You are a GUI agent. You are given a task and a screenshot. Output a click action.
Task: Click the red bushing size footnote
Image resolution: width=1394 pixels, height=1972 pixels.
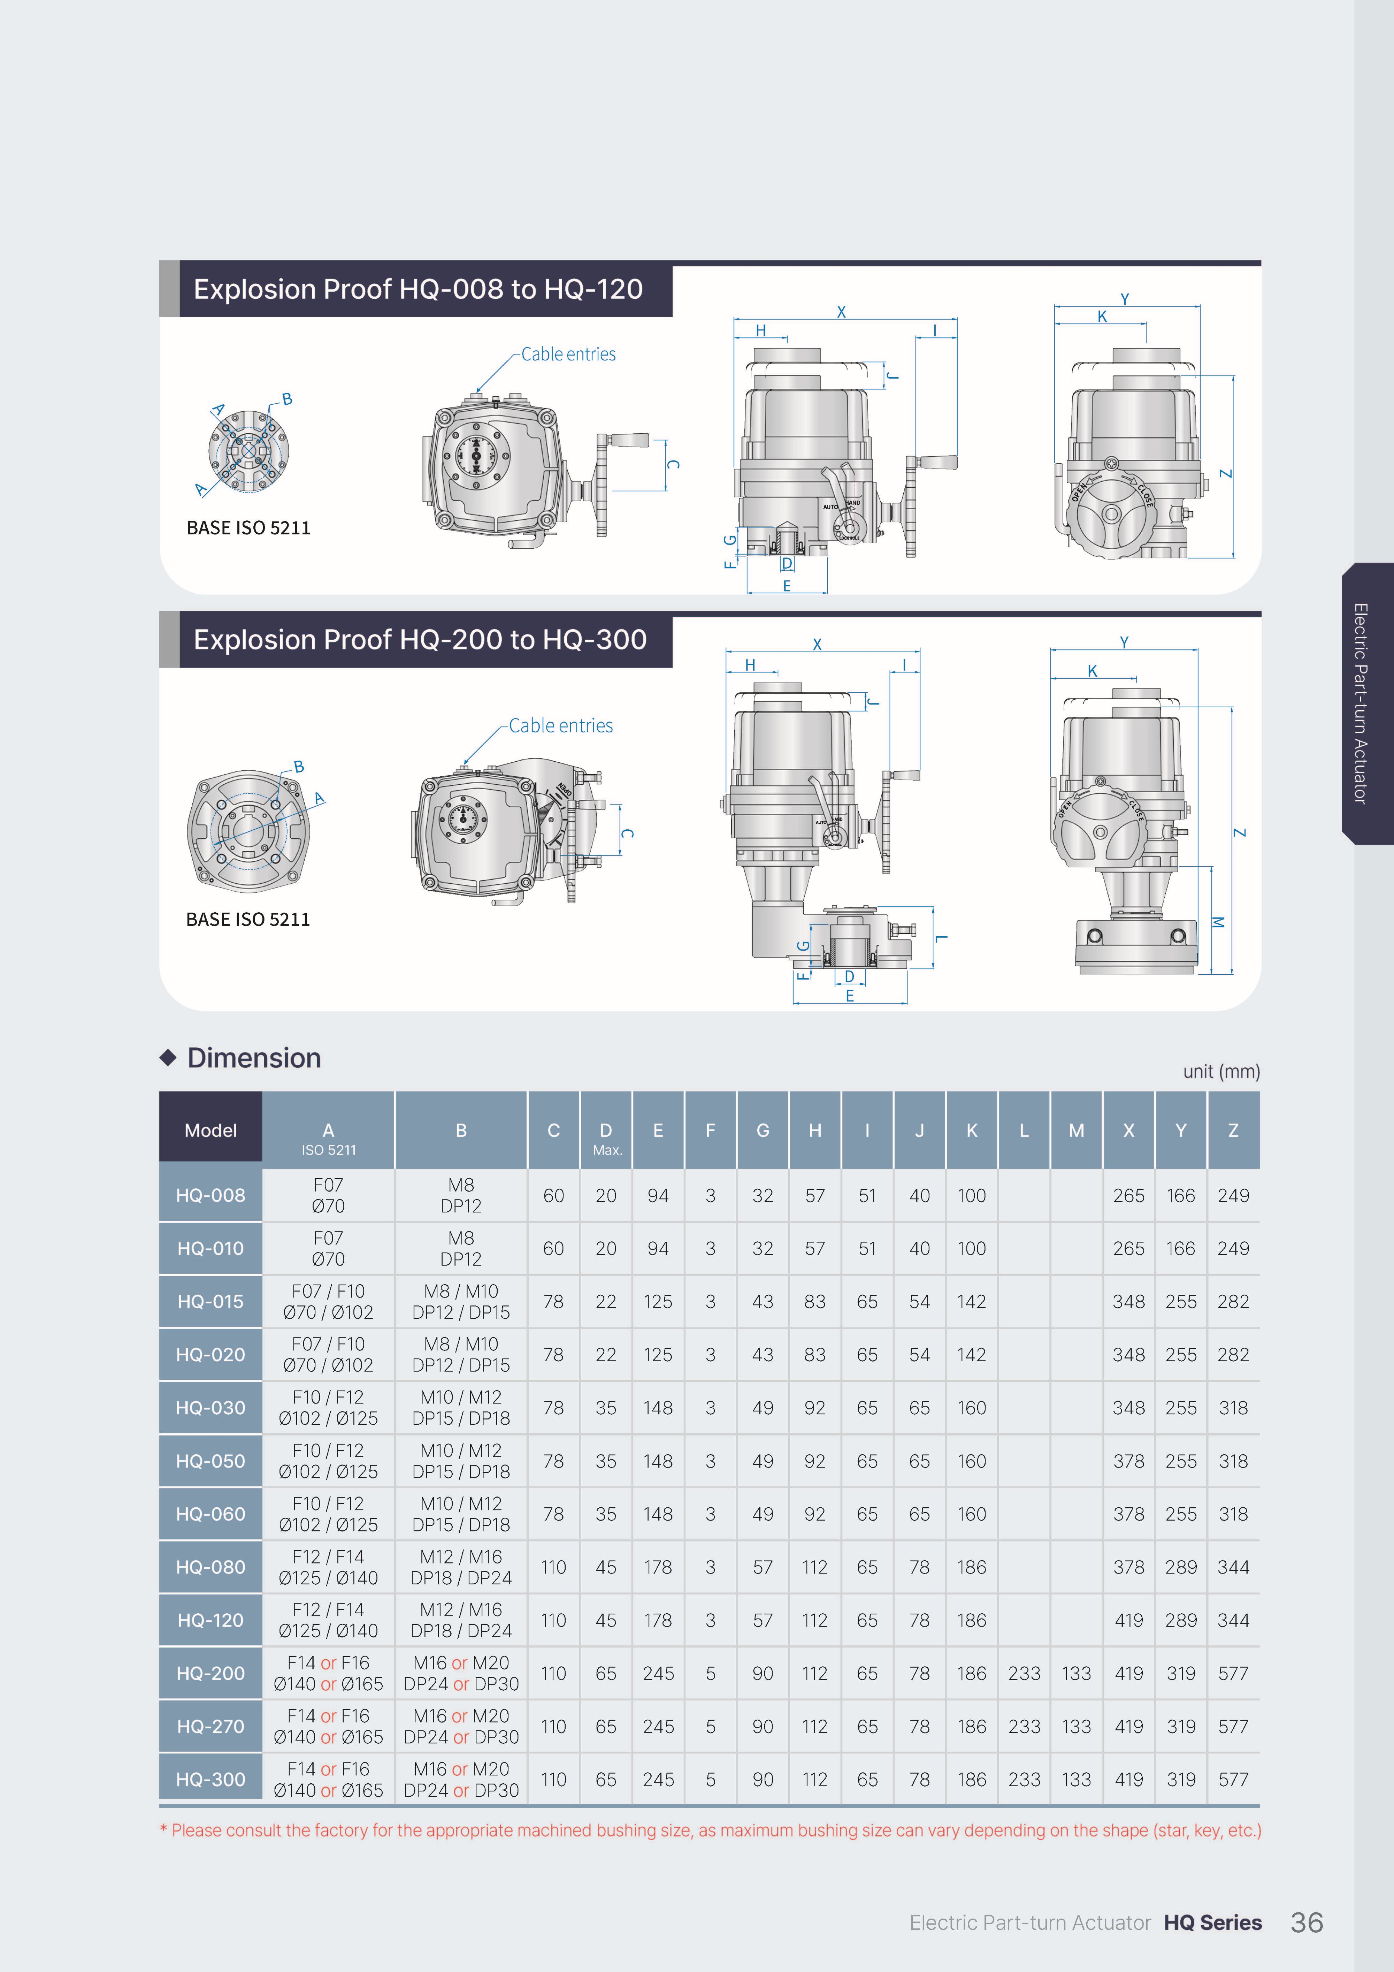[x=710, y=1829]
